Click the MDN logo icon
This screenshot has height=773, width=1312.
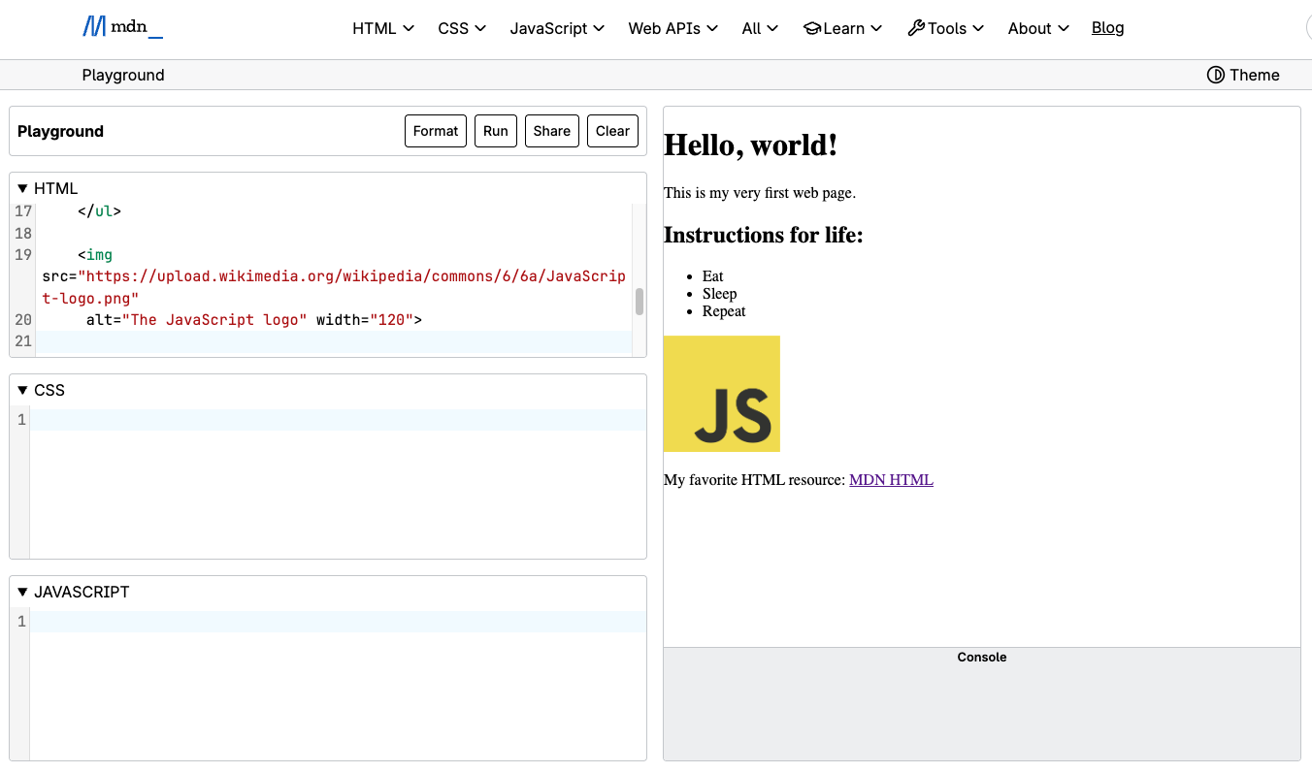pyautogui.click(x=94, y=27)
